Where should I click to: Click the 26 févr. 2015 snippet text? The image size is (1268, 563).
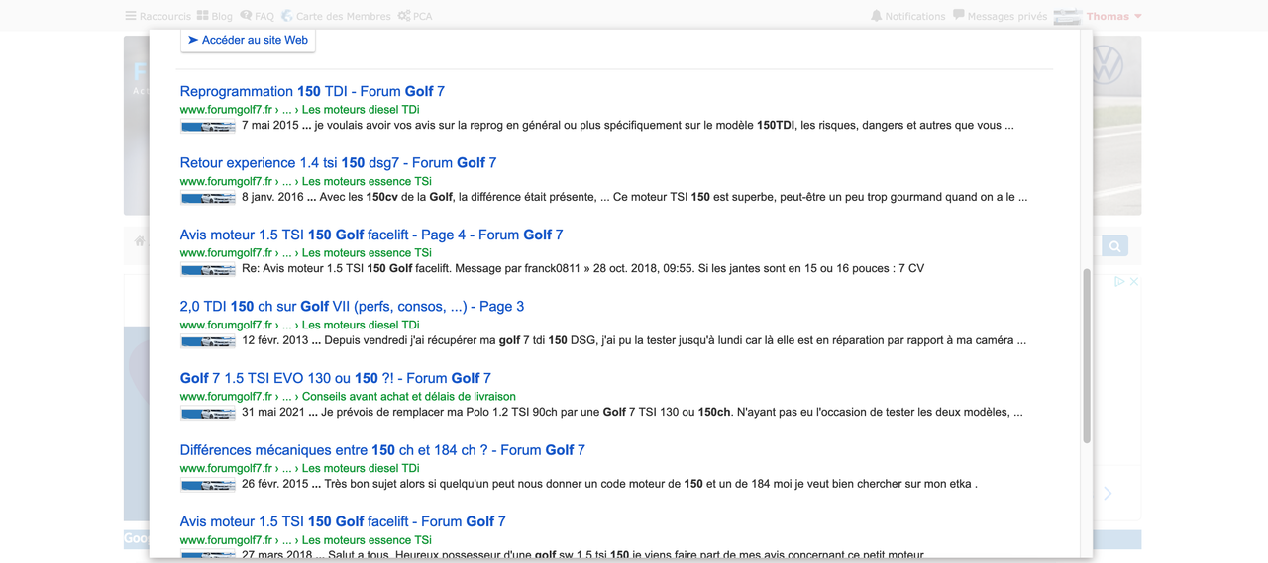[609, 484]
